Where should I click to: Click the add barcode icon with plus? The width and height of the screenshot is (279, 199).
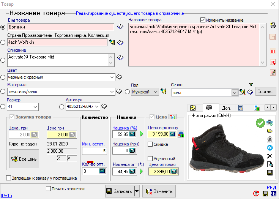273,62
